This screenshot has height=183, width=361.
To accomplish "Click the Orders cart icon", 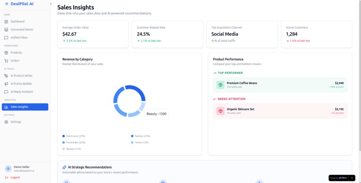I will 6,61.
